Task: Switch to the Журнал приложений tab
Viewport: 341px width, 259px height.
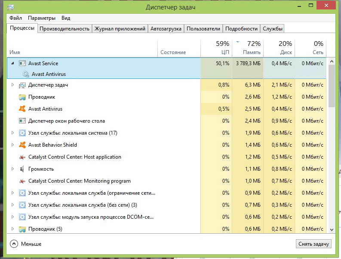Action: [x=120, y=29]
